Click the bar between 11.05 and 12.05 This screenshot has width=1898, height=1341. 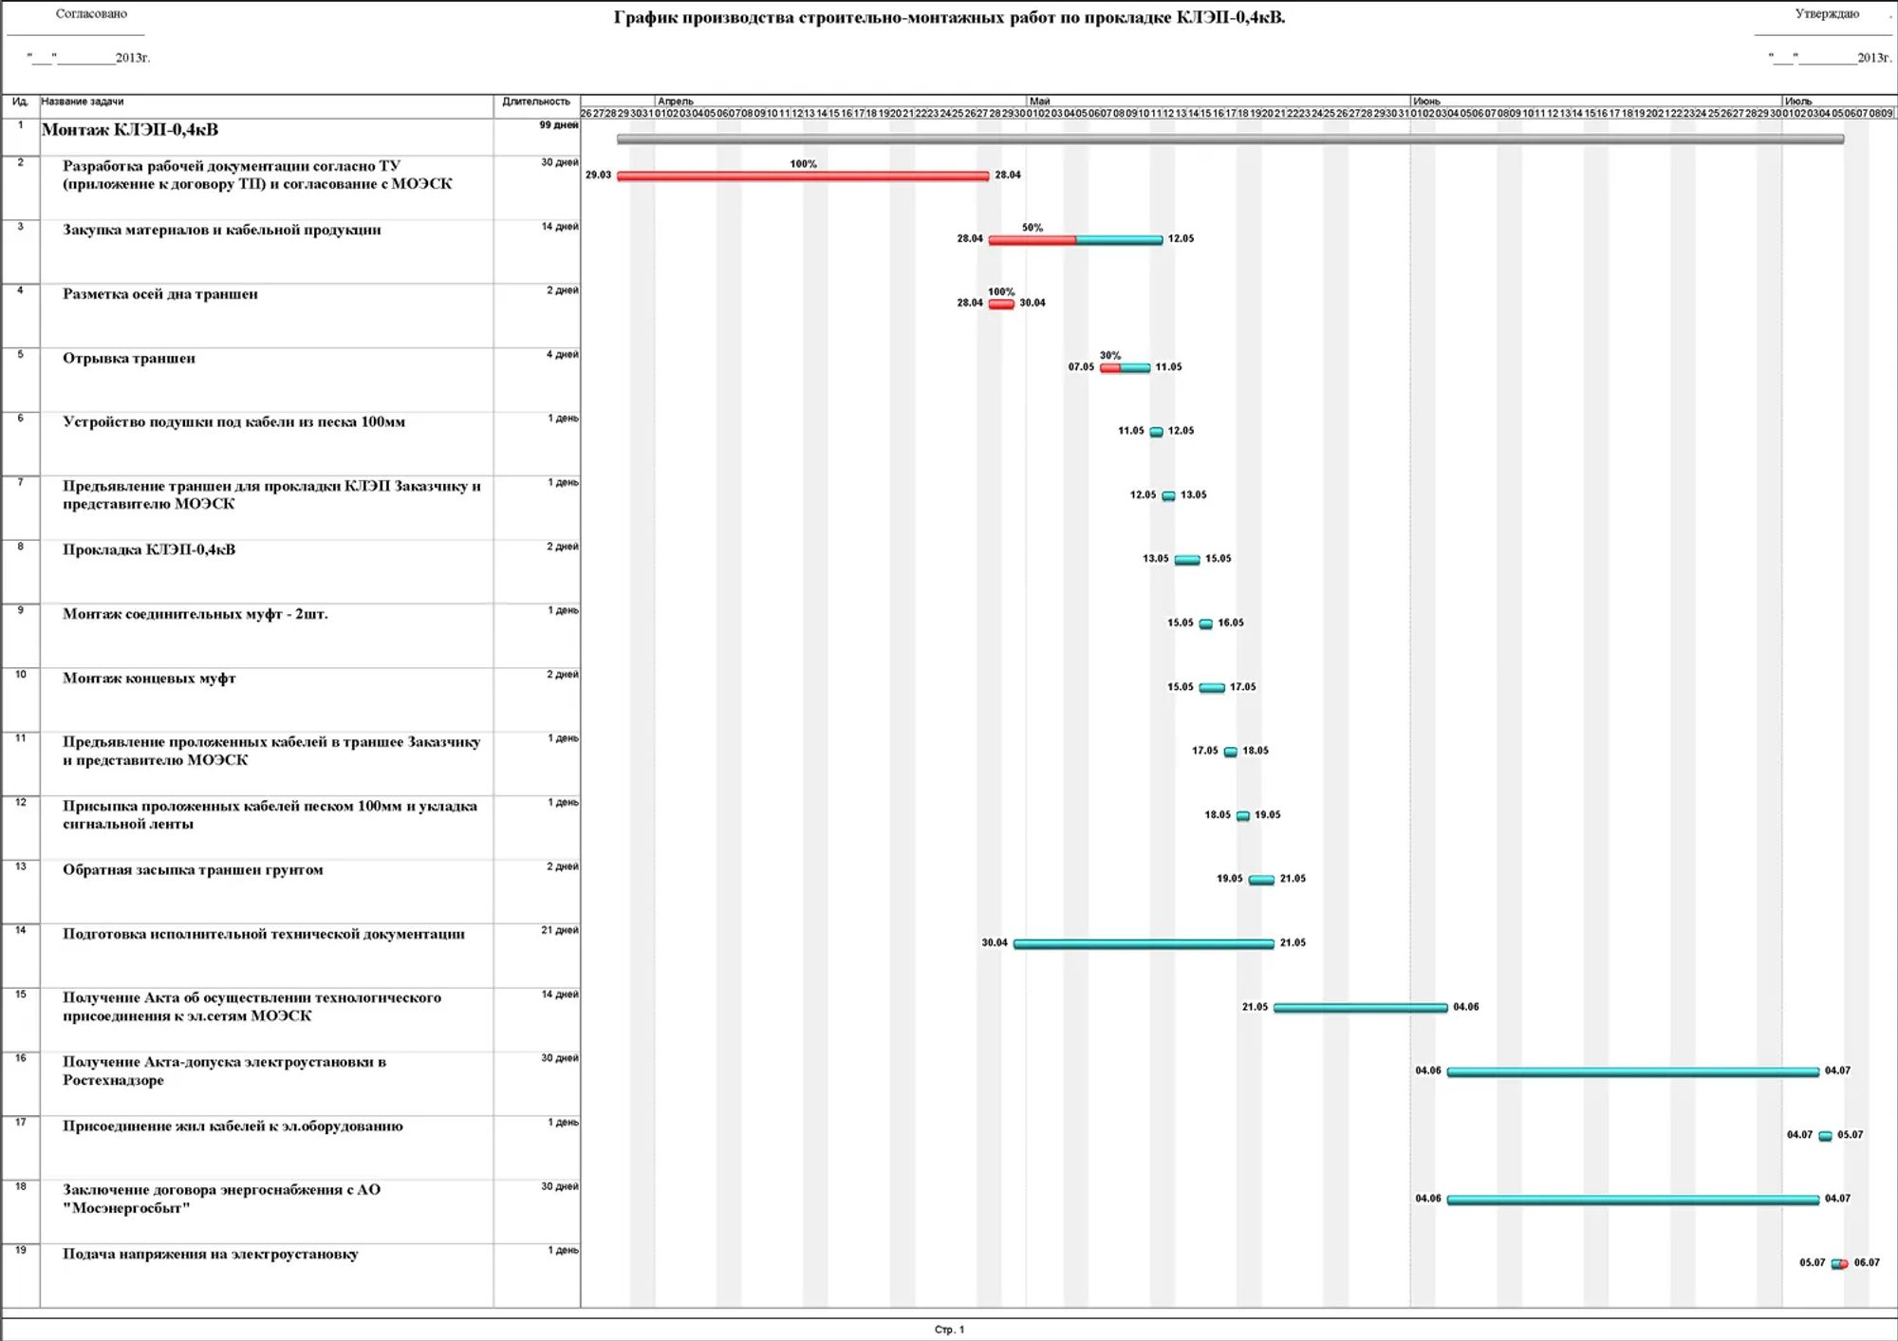click(1156, 432)
